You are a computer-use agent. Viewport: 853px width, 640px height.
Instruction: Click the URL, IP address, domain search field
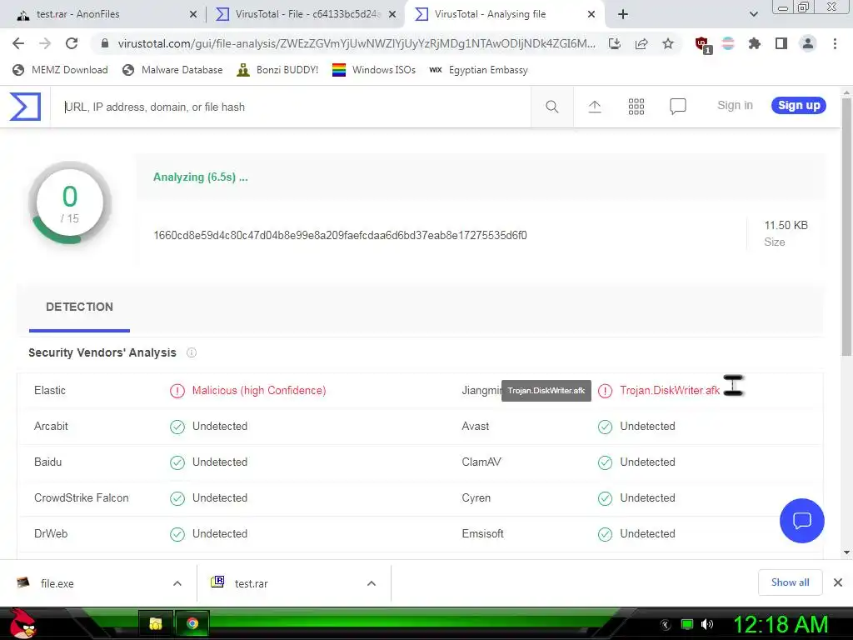(x=291, y=107)
